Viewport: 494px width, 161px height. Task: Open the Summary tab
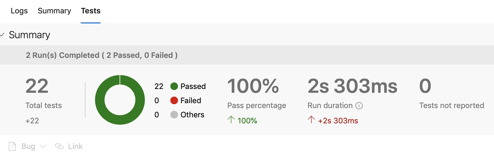point(54,11)
